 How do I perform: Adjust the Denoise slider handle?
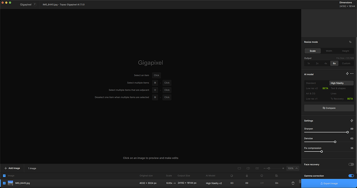335,142
